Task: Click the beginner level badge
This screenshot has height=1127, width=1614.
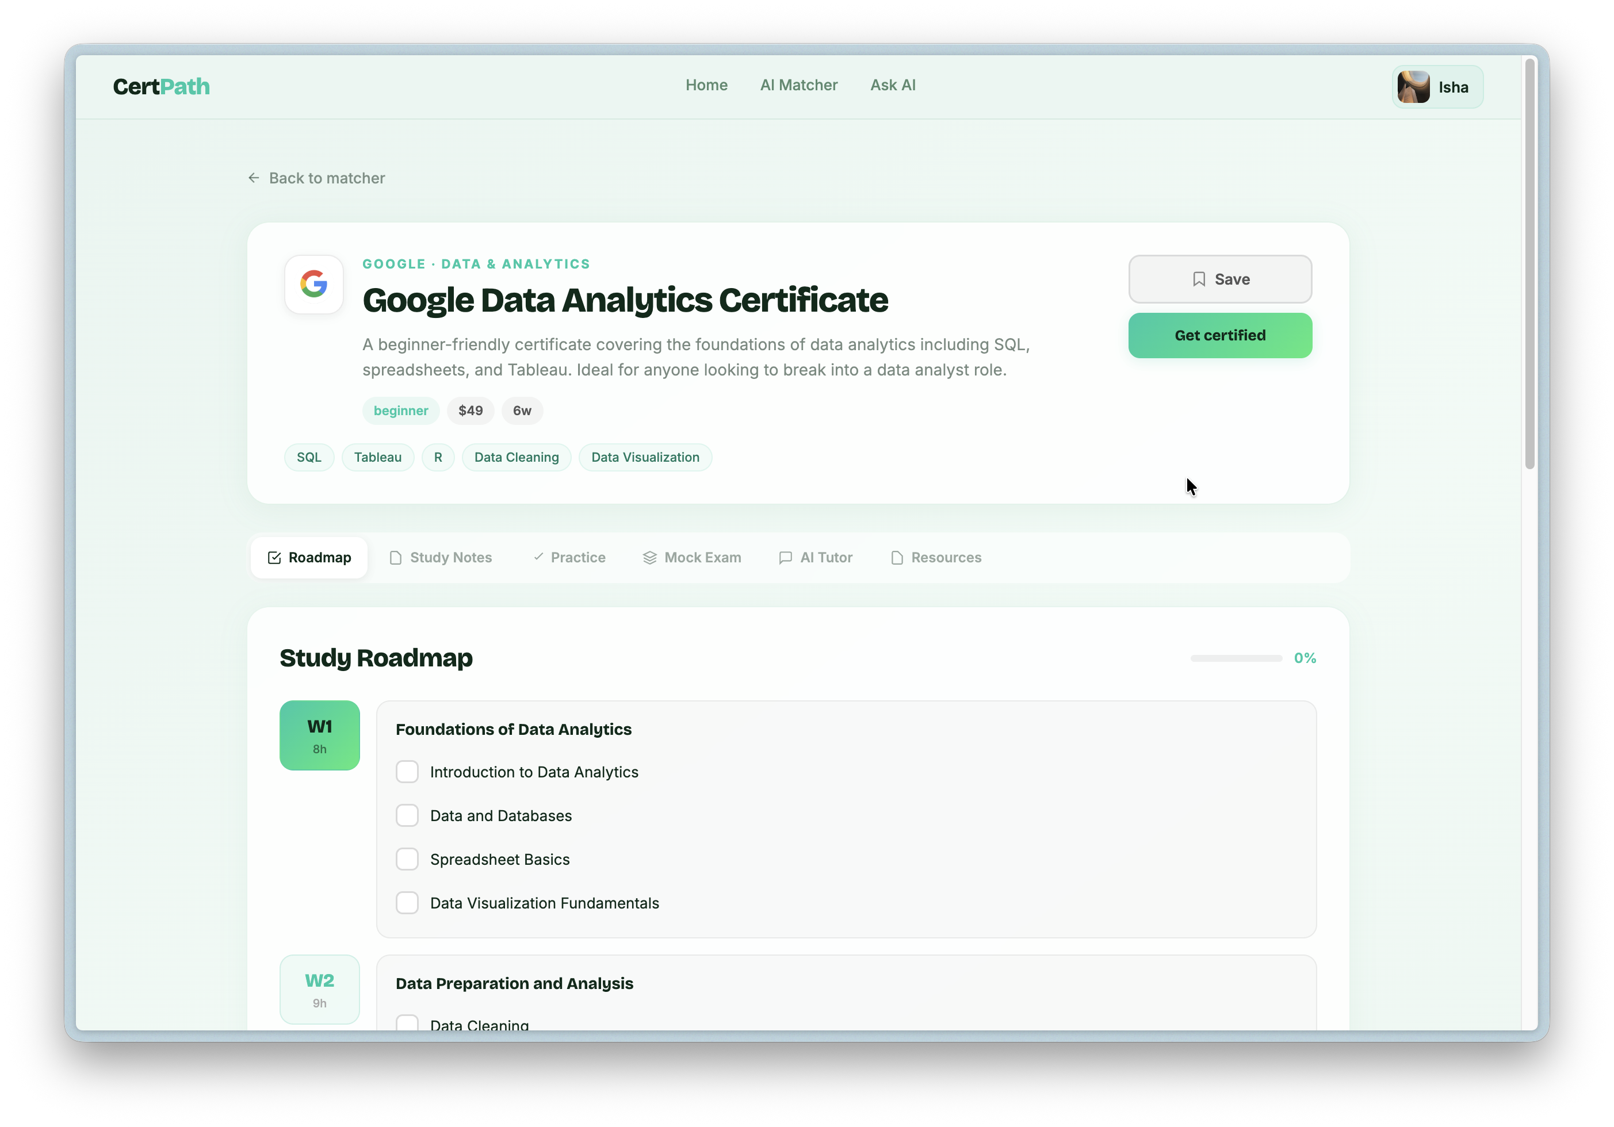Action: [x=401, y=411]
